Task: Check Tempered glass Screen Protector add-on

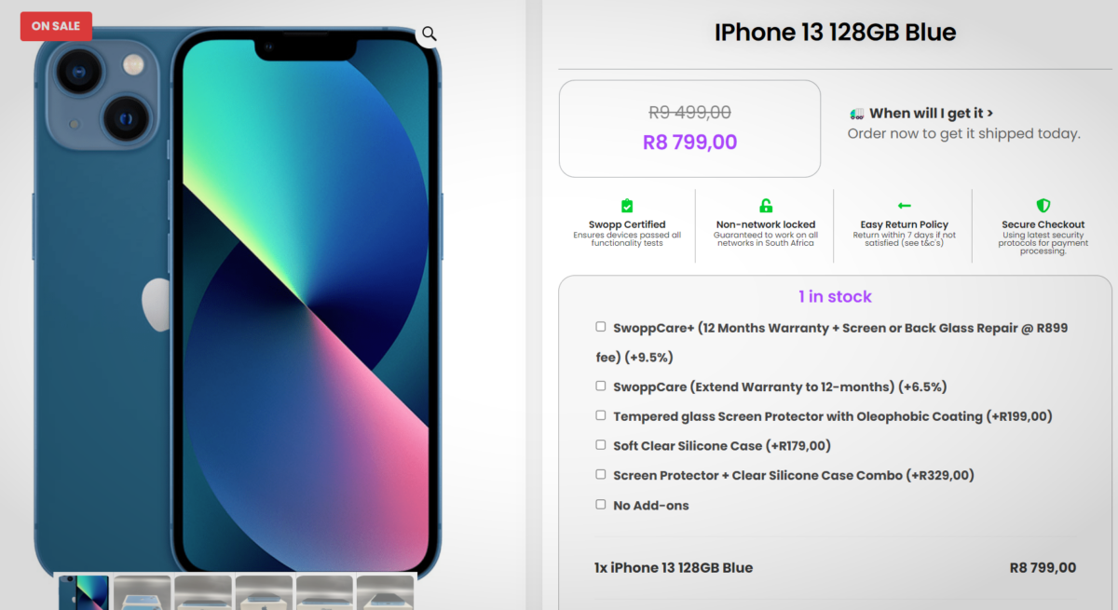Action: pyautogui.click(x=601, y=415)
